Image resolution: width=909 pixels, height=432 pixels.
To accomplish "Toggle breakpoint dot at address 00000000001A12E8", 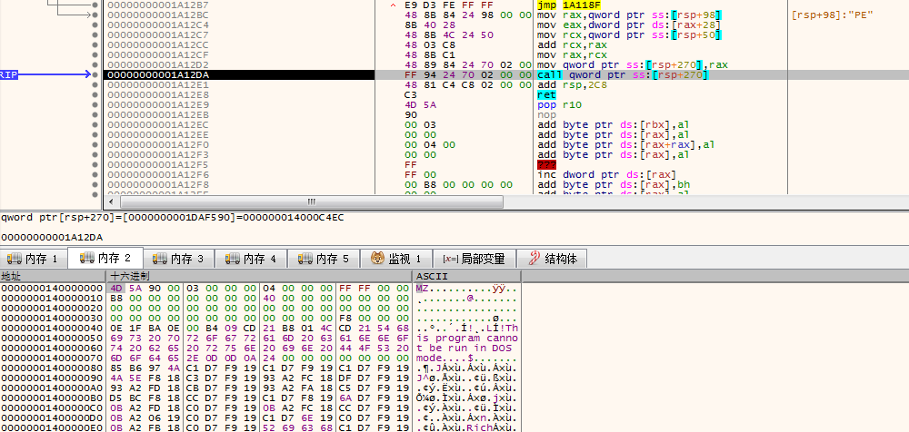I will (95, 94).
